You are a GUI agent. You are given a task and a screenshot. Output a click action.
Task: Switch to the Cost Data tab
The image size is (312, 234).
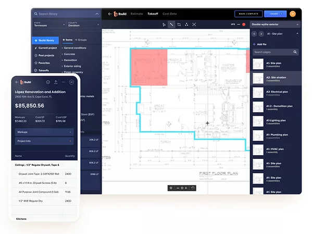[x=169, y=14]
